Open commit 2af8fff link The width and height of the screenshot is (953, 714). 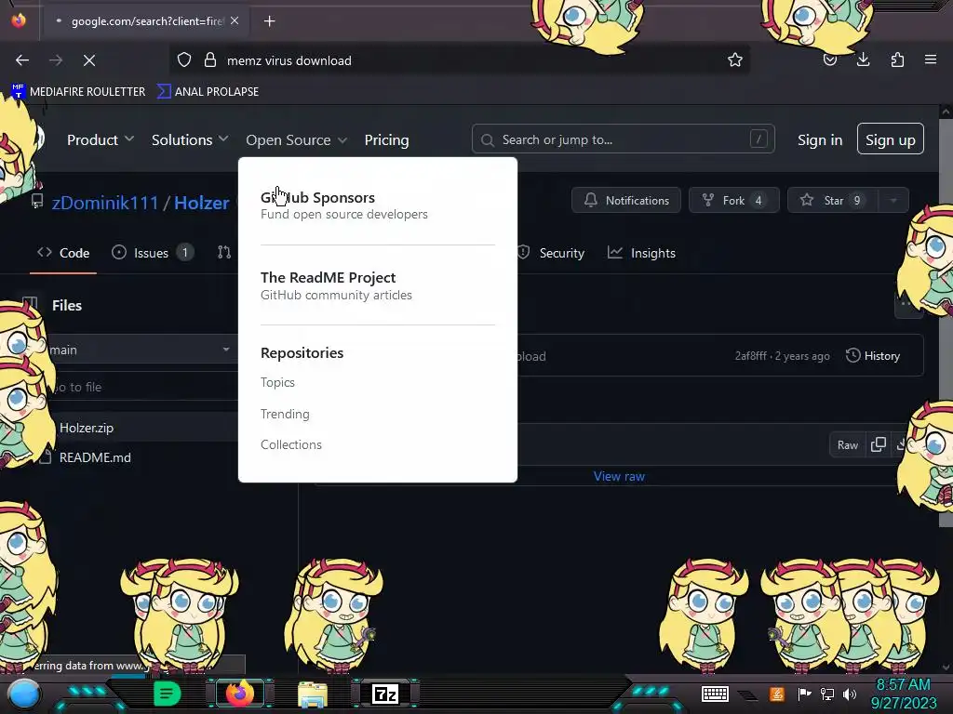(751, 356)
